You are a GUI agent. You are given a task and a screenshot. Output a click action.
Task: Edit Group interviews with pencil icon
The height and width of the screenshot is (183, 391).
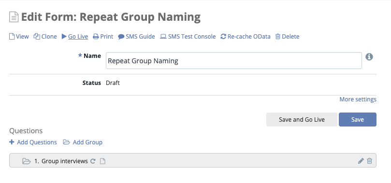361,161
